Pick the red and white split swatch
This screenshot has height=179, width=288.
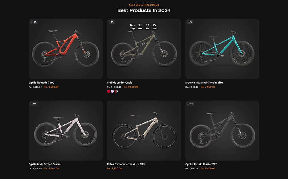116,92
